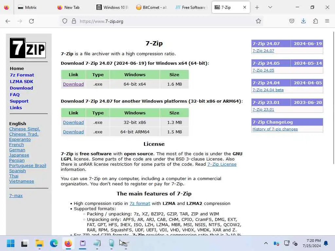The width and height of the screenshot is (335, 251).
Task: Open History of 7-zip changes link
Action: 275,129
